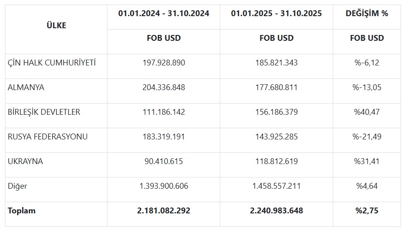
Task: Select Diğer 2024 value 1.393.900.606
Action: (164, 186)
